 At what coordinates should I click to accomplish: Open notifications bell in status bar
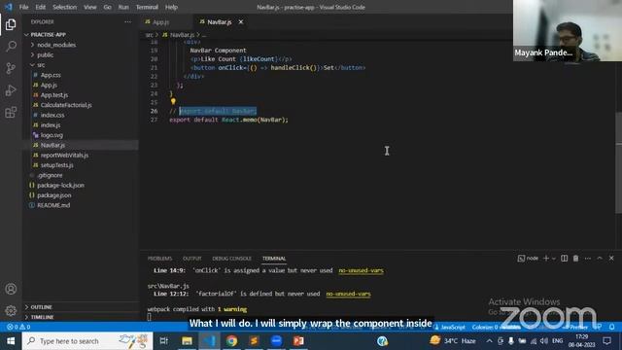pyautogui.click(x=611, y=327)
